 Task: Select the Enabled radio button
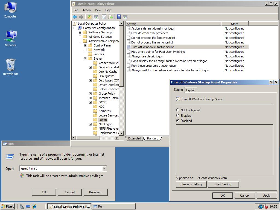tap(178, 115)
